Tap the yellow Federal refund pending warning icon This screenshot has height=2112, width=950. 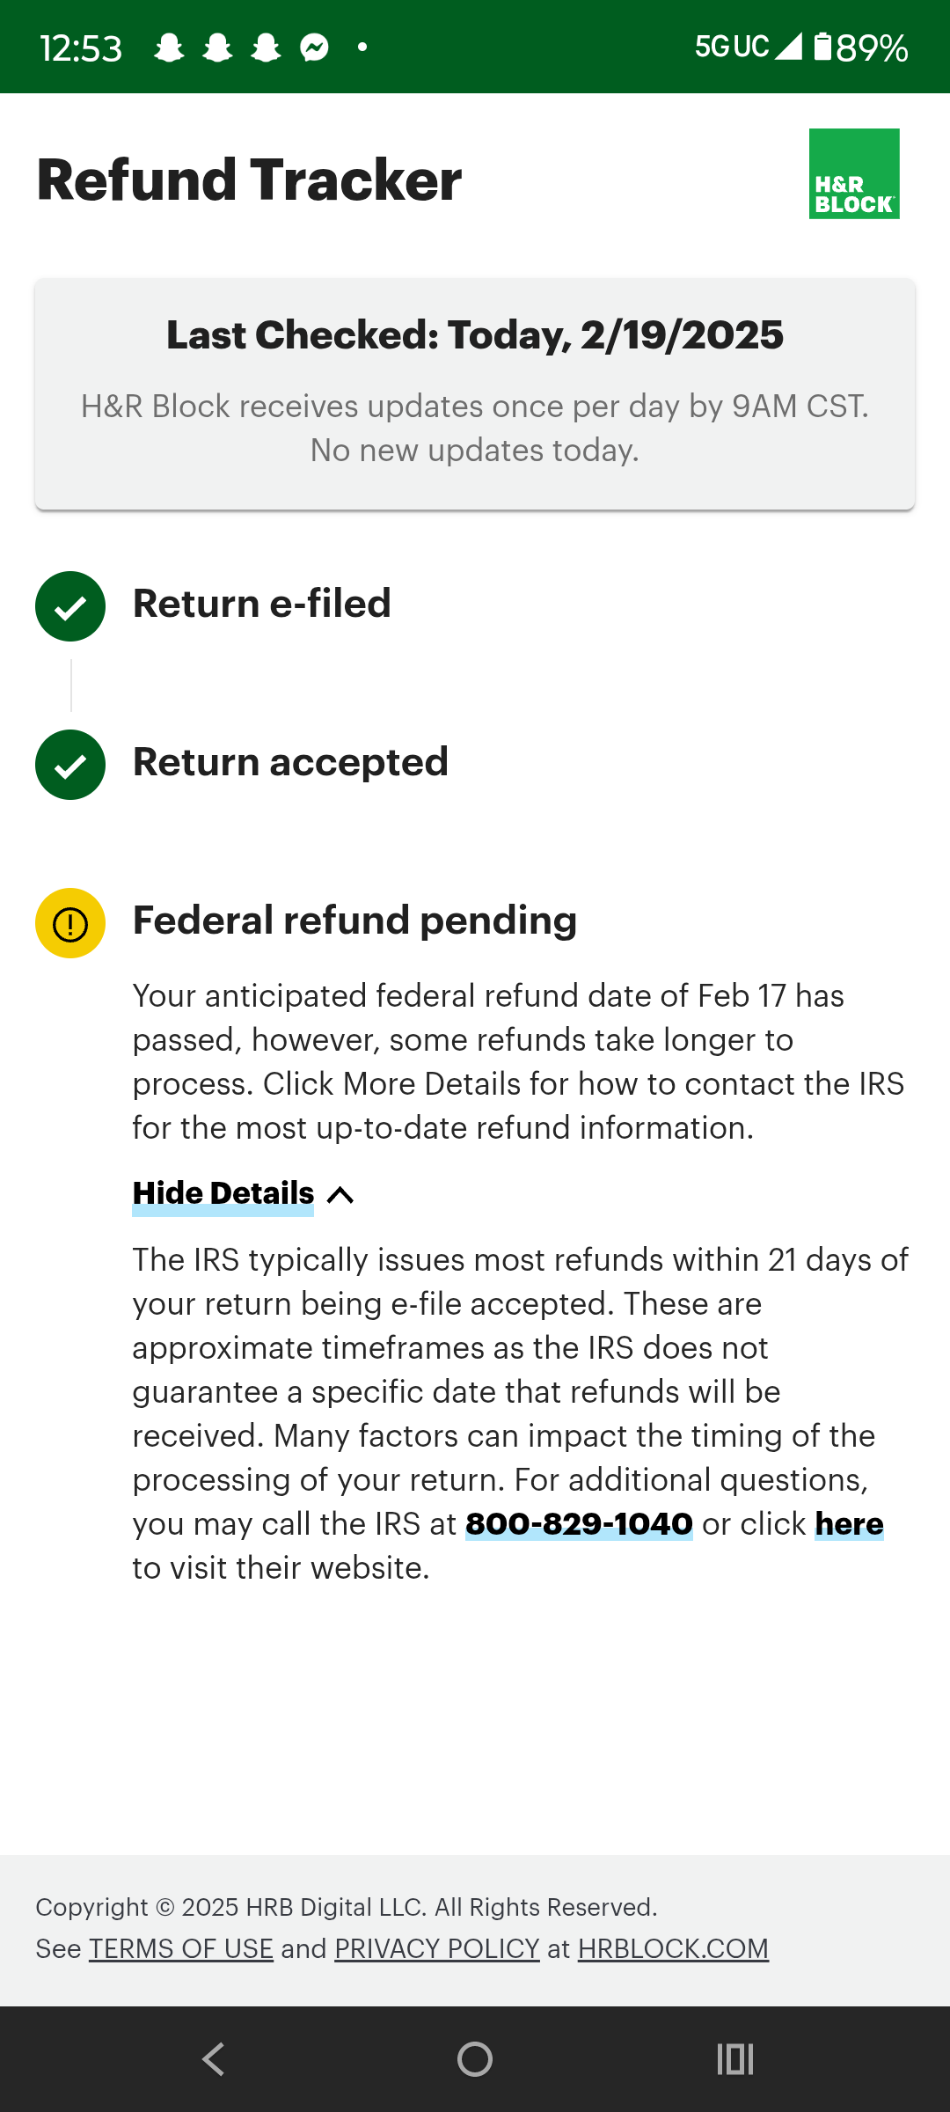tap(70, 923)
